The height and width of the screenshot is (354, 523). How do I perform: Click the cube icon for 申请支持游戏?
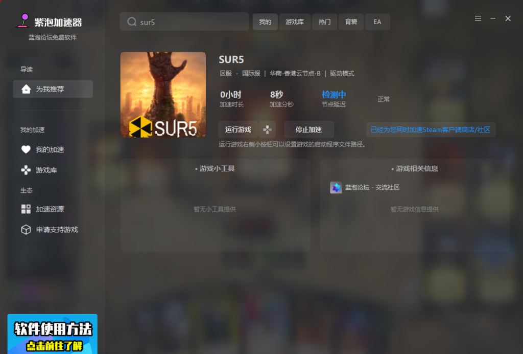[26, 230]
